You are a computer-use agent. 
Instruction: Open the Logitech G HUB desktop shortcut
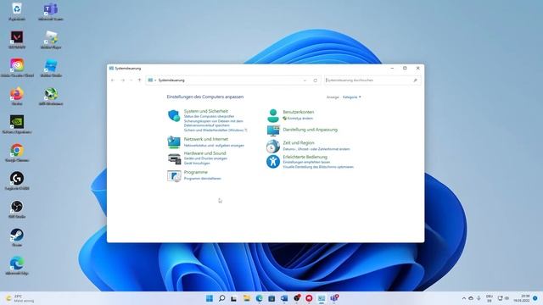17,180
